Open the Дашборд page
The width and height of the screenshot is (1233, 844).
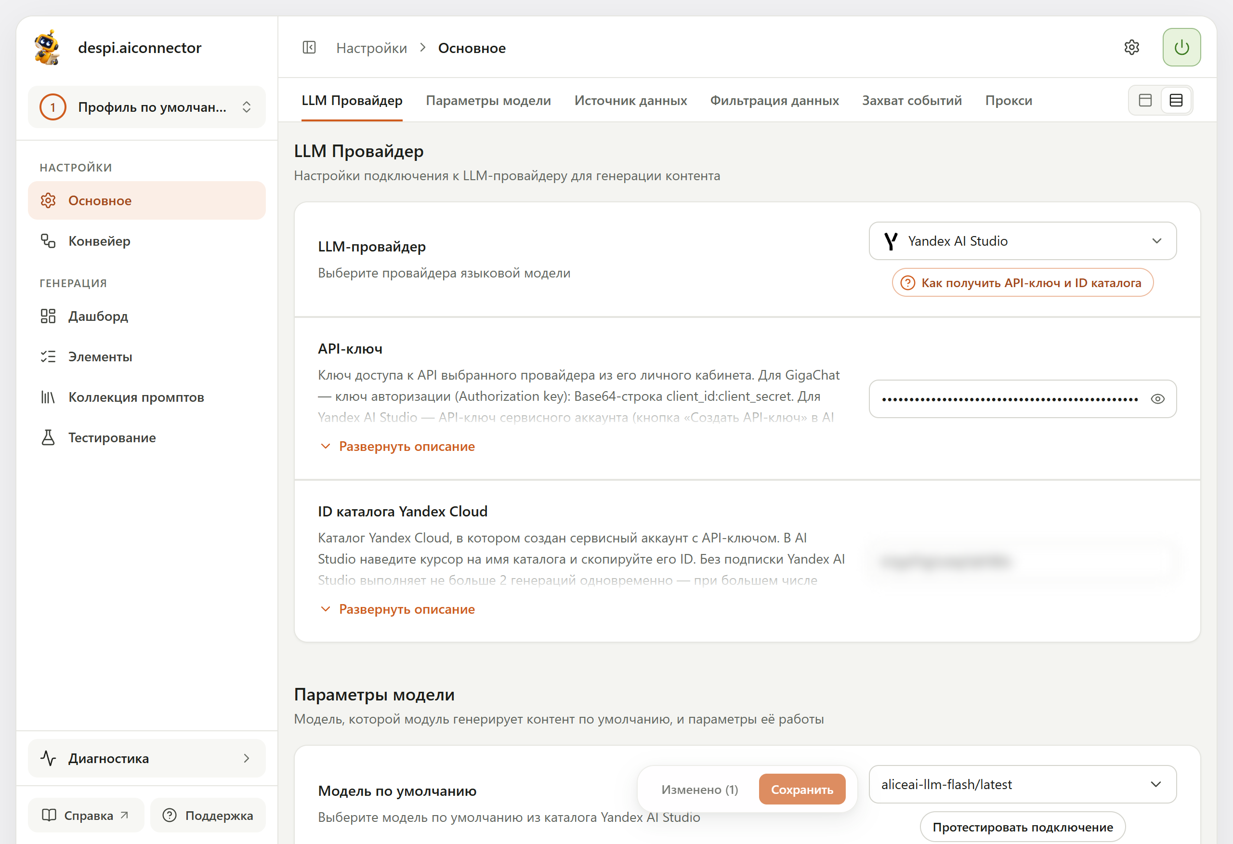tap(147, 316)
